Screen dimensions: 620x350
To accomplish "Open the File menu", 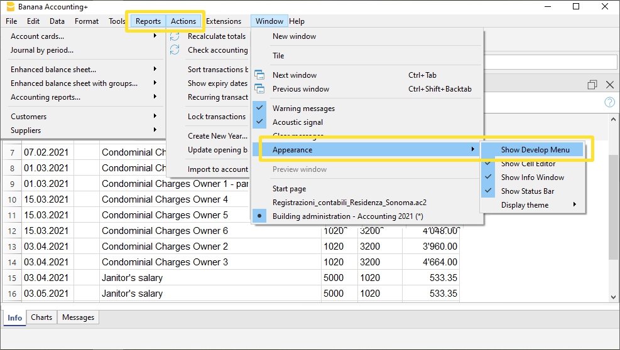I will click(x=11, y=21).
